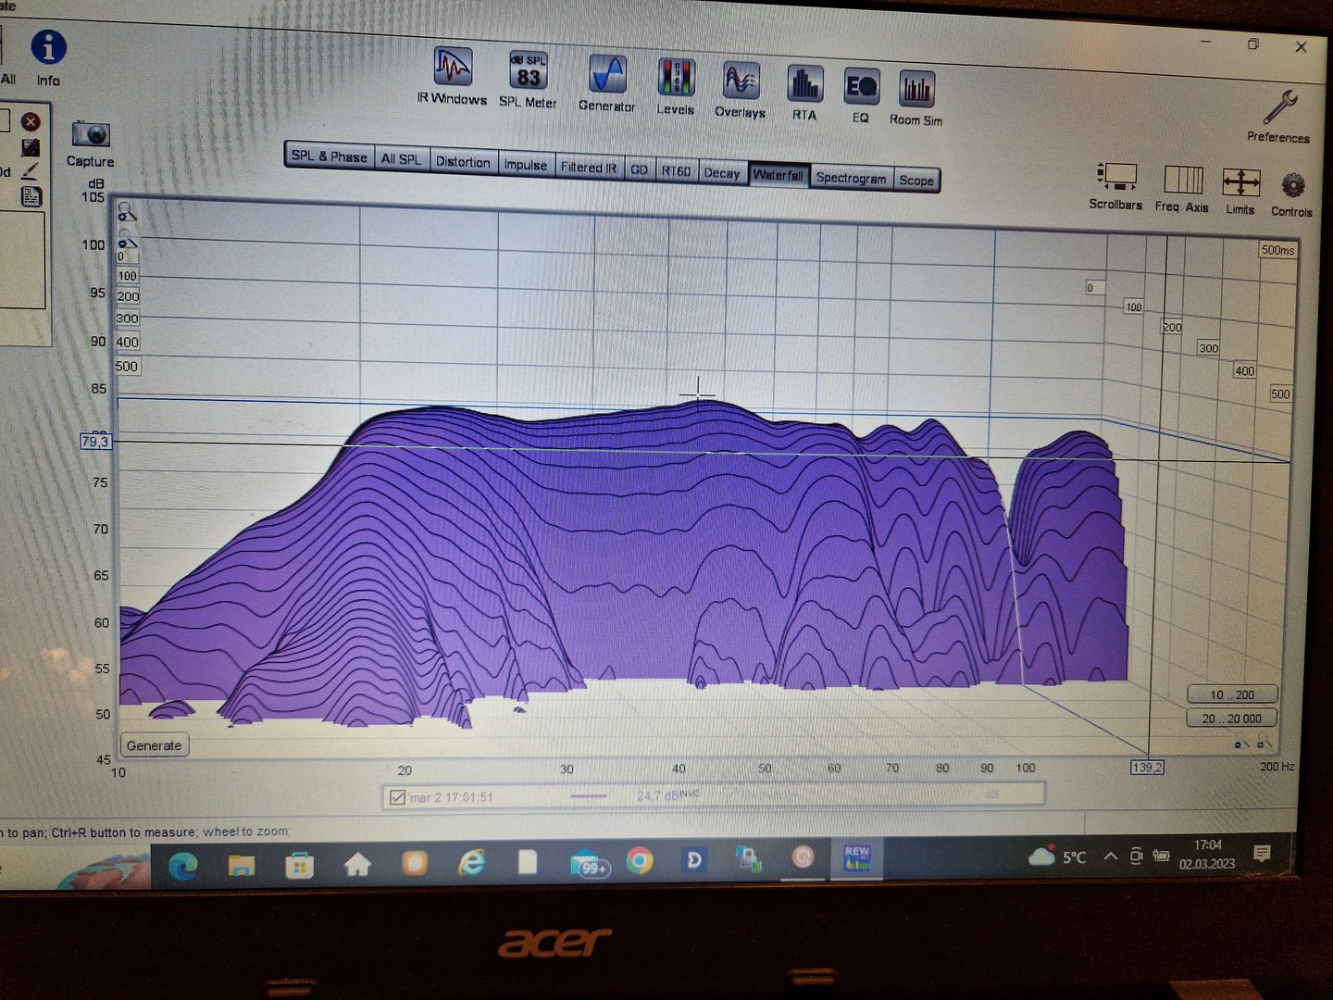Launch the signal Generator

607,83
